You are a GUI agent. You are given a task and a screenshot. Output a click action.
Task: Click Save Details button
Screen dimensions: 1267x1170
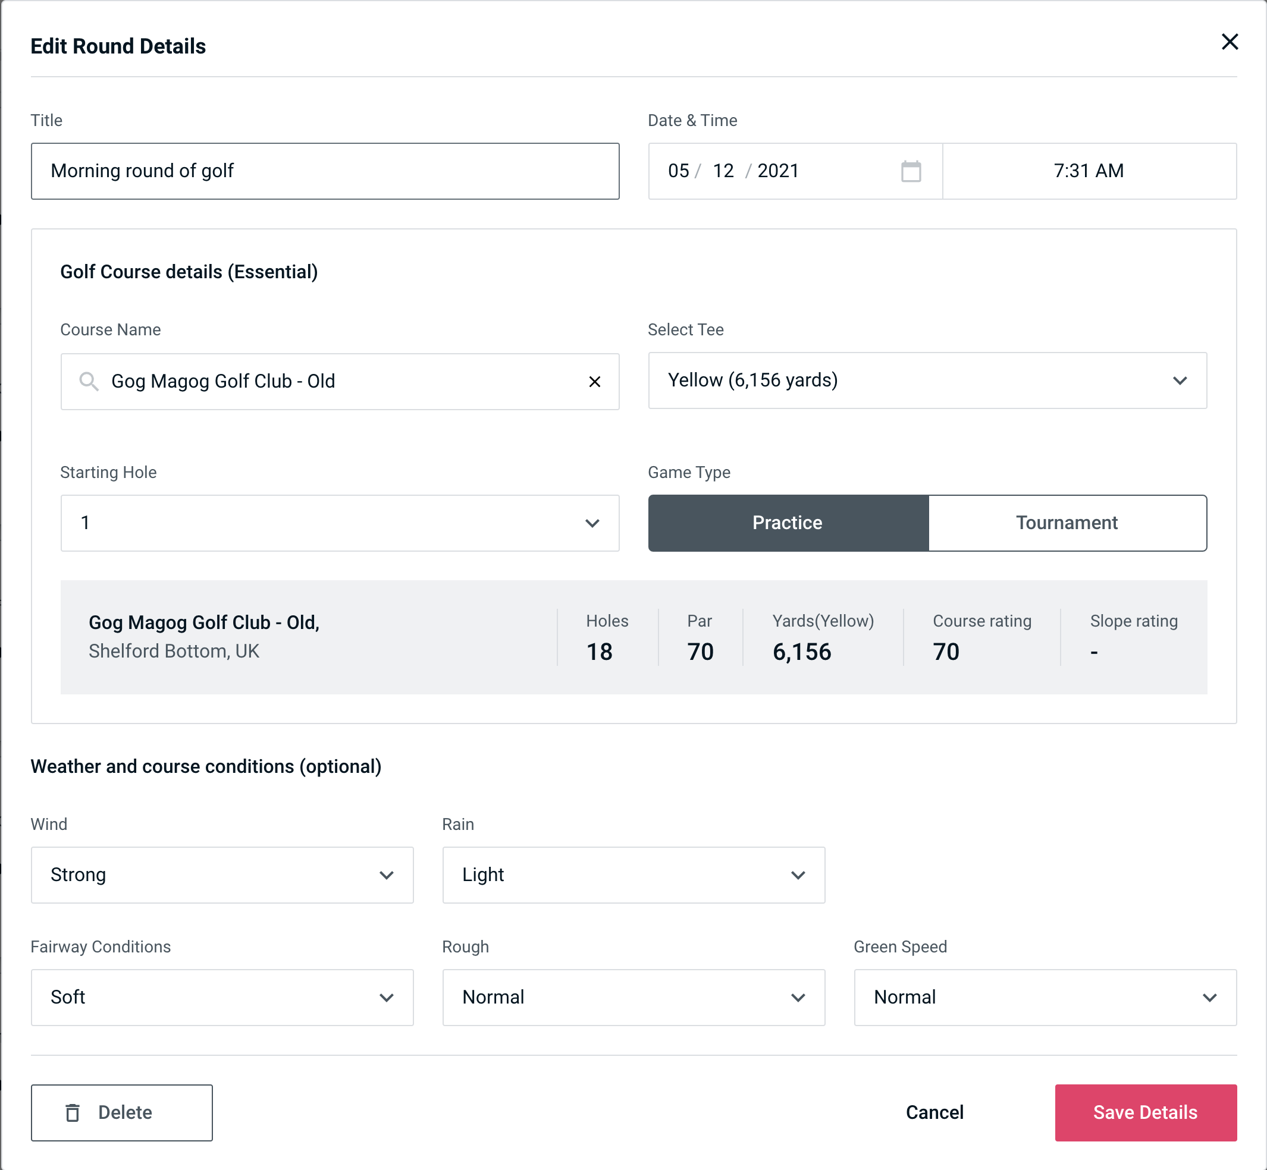(1144, 1112)
